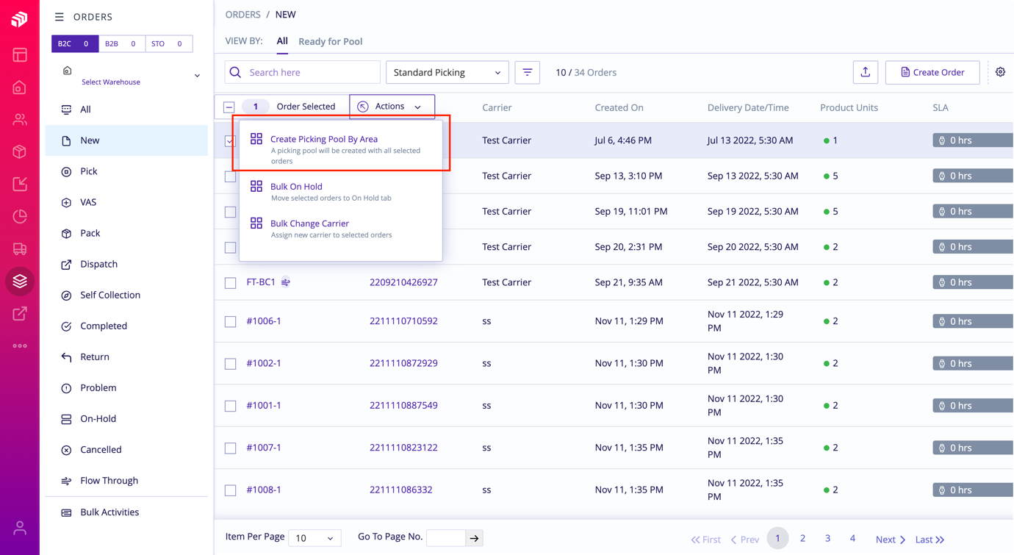
Task: Check the Sep 13 Test Carrier order checkbox
Action: click(x=231, y=176)
